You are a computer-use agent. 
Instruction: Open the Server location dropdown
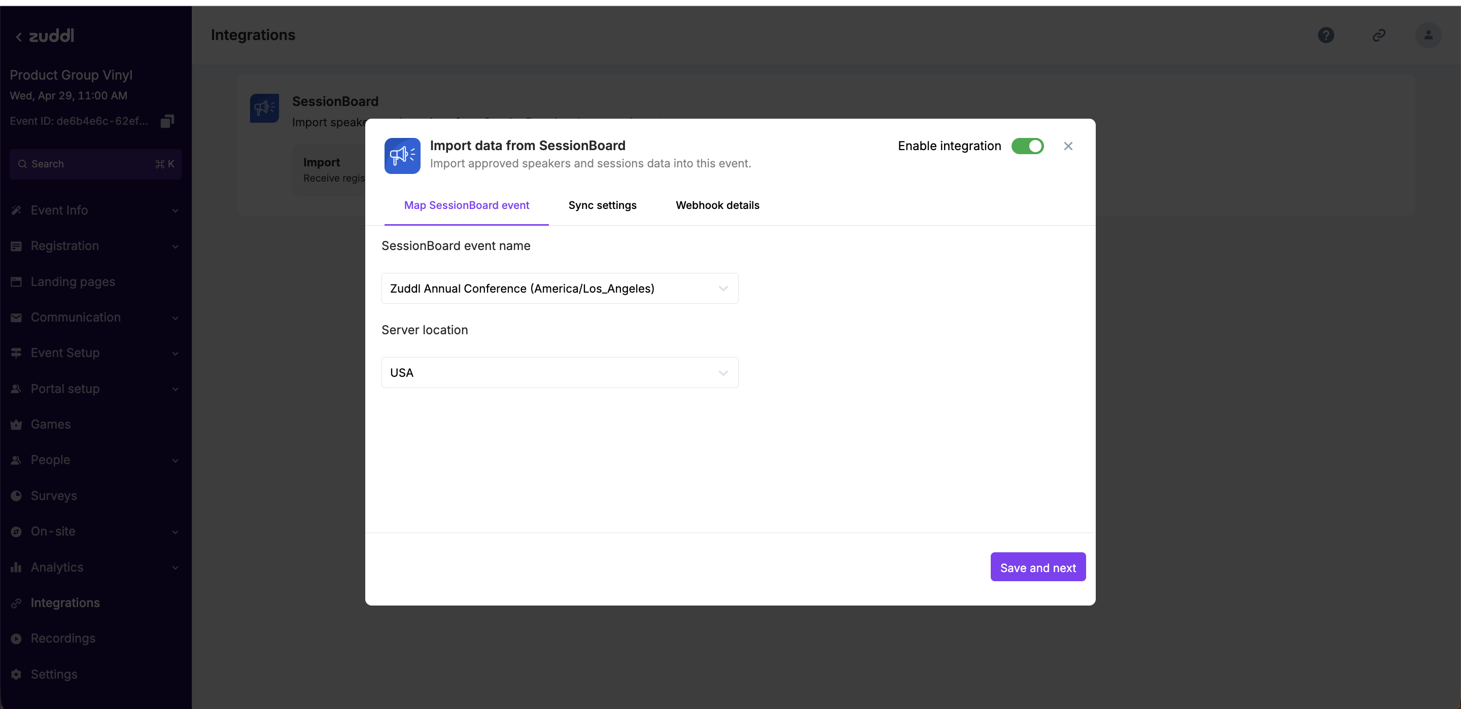pos(560,373)
